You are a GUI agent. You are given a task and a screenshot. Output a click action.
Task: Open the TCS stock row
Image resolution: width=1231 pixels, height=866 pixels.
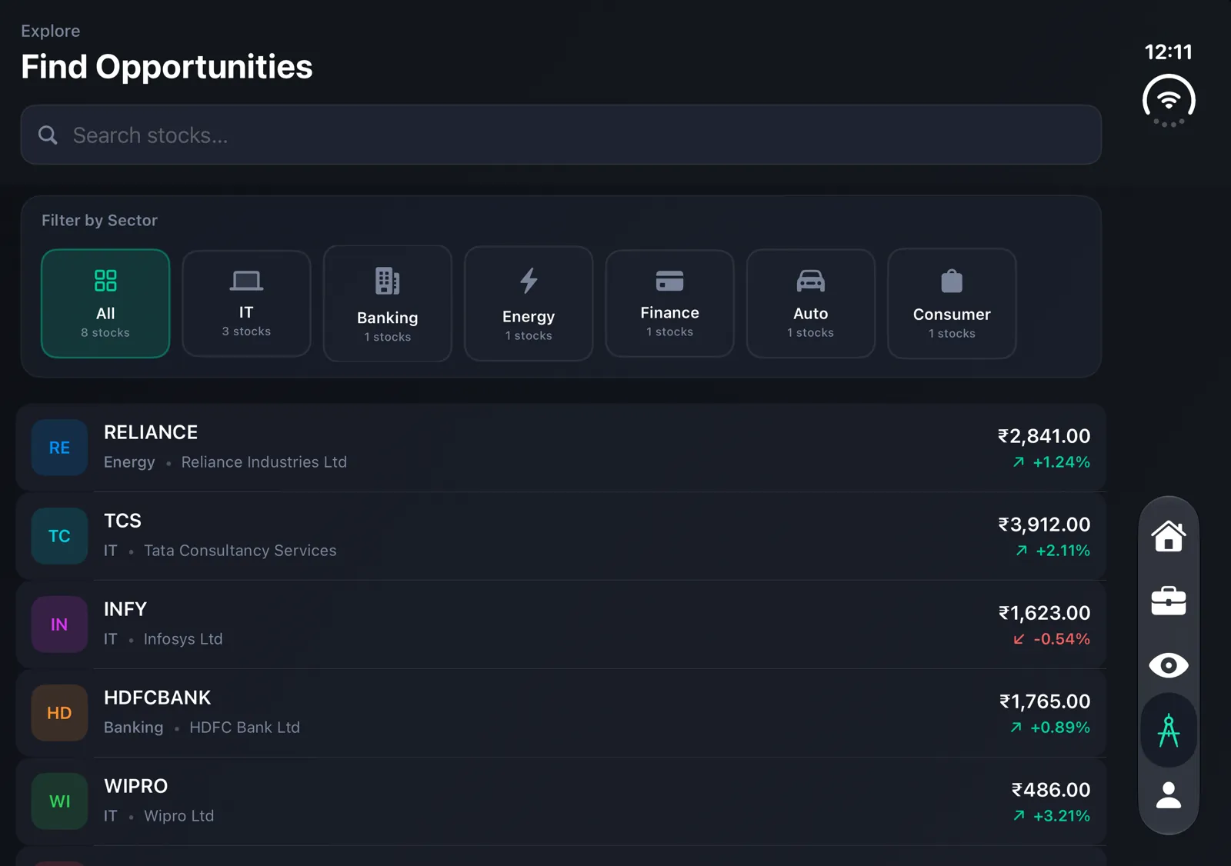(561, 536)
